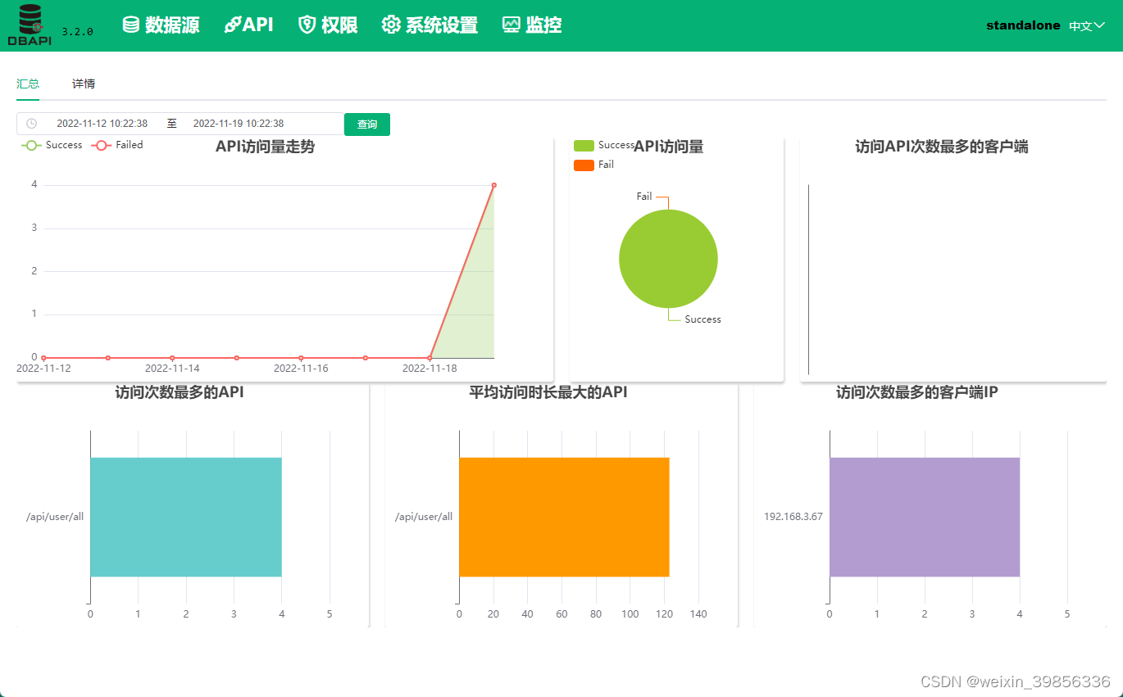Click the API访问量走势 chart title
The height and width of the screenshot is (697, 1123).
point(265,147)
